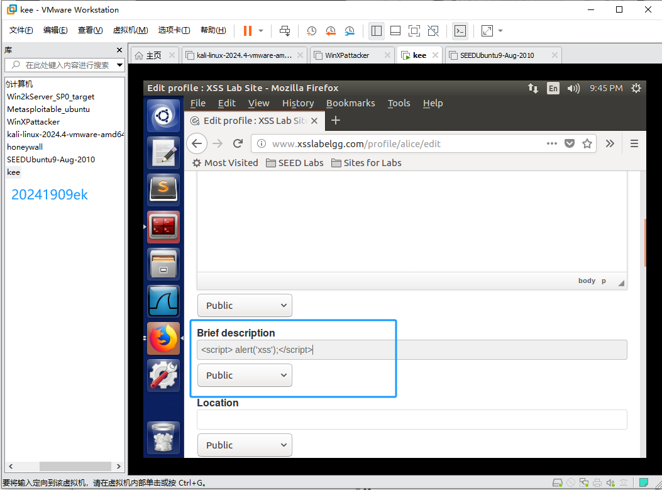The height and width of the screenshot is (490, 662).
Task: Open Sites for Labs bookmark folder
Action: pyautogui.click(x=367, y=163)
